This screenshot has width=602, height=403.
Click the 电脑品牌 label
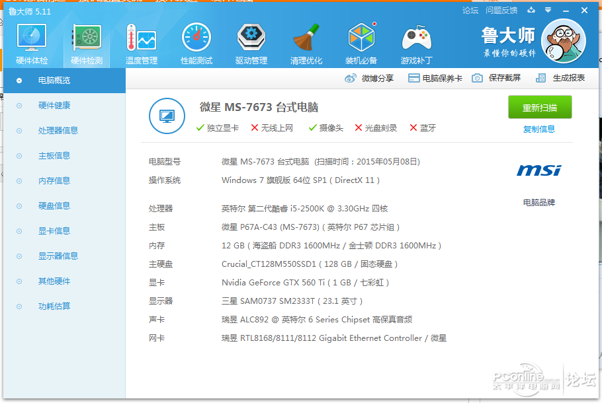pos(539,202)
